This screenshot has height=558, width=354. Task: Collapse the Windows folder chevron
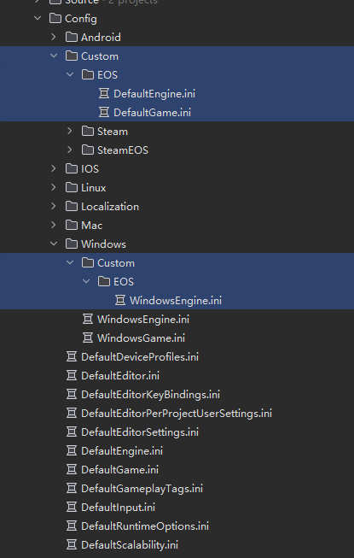[x=54, y=244]
